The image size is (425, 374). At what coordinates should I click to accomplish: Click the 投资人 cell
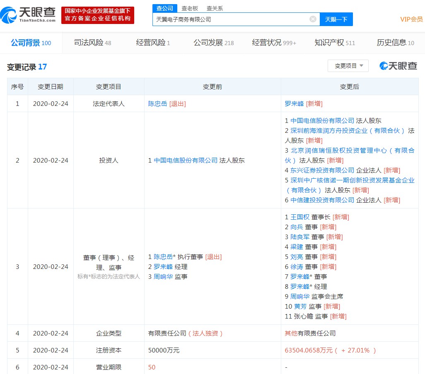tap(109, 161)
